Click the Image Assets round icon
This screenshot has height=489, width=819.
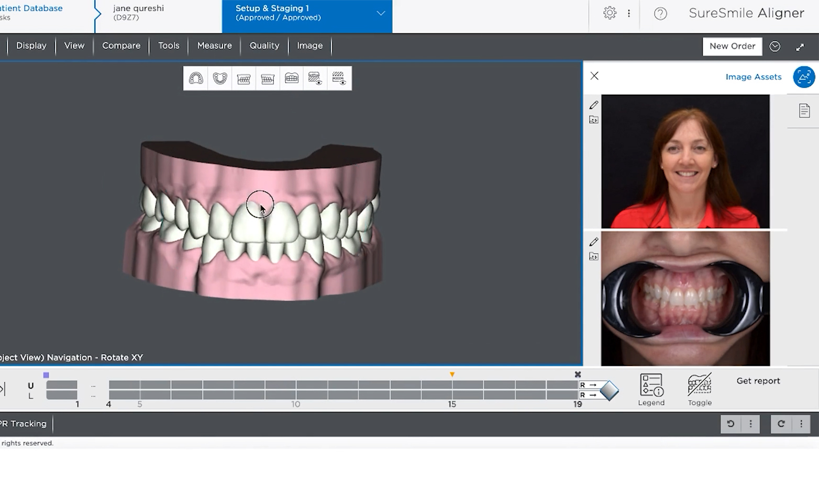click(x=804, y=77)
